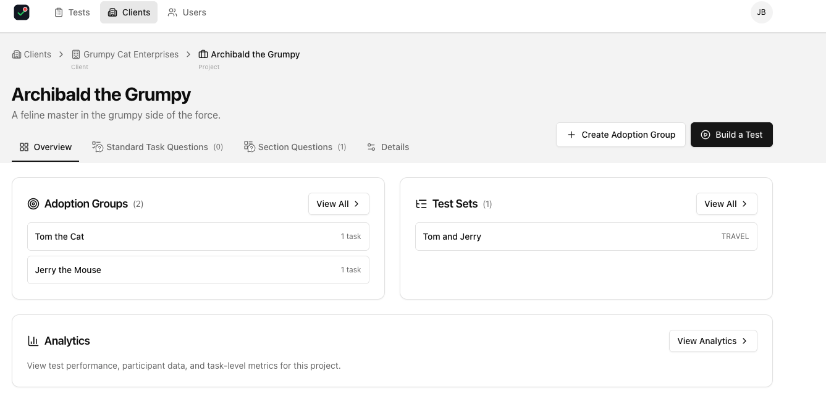
Task: View All adoption groups
Action: (339, 204)
